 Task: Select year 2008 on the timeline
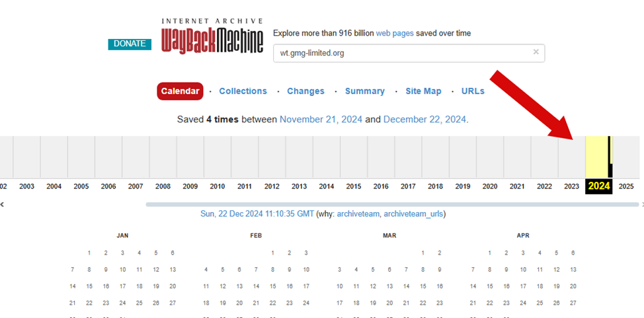(x=163, y=186)
